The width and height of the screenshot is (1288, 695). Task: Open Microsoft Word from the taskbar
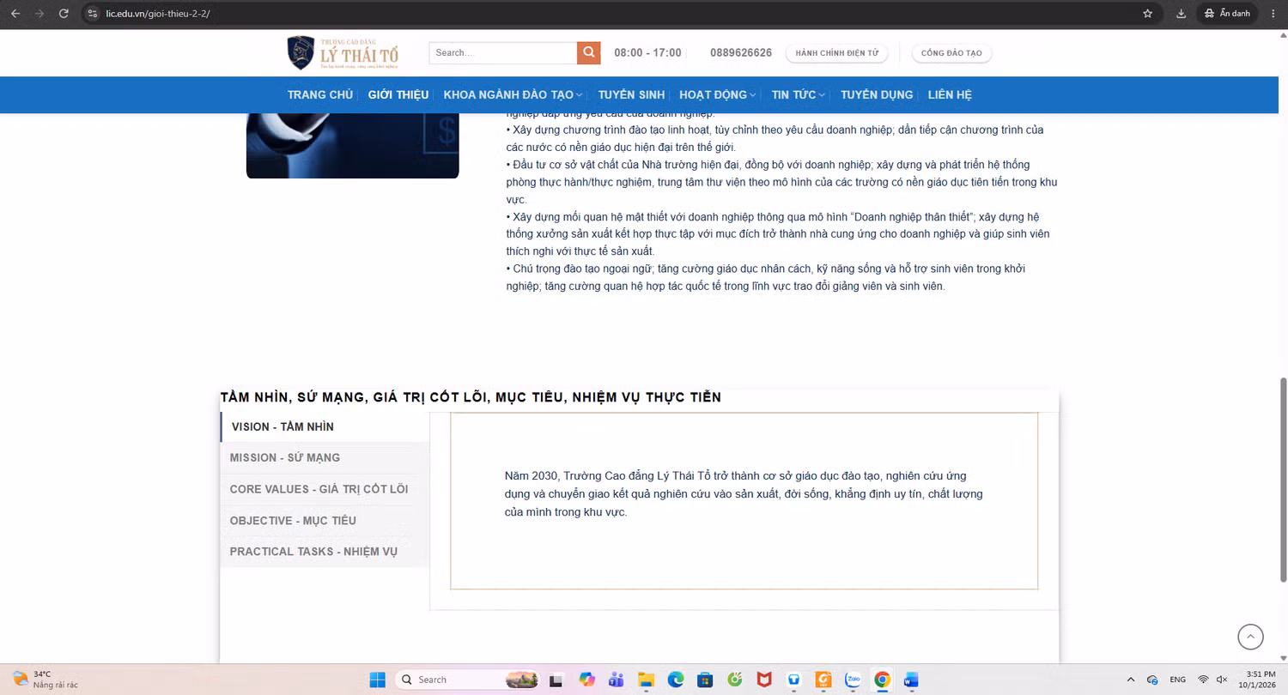point(911,680)
